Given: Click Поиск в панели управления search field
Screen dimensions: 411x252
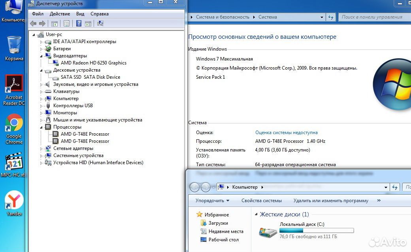Looking at the screenshot, I should pyautogui.click(x=375, y=17).
